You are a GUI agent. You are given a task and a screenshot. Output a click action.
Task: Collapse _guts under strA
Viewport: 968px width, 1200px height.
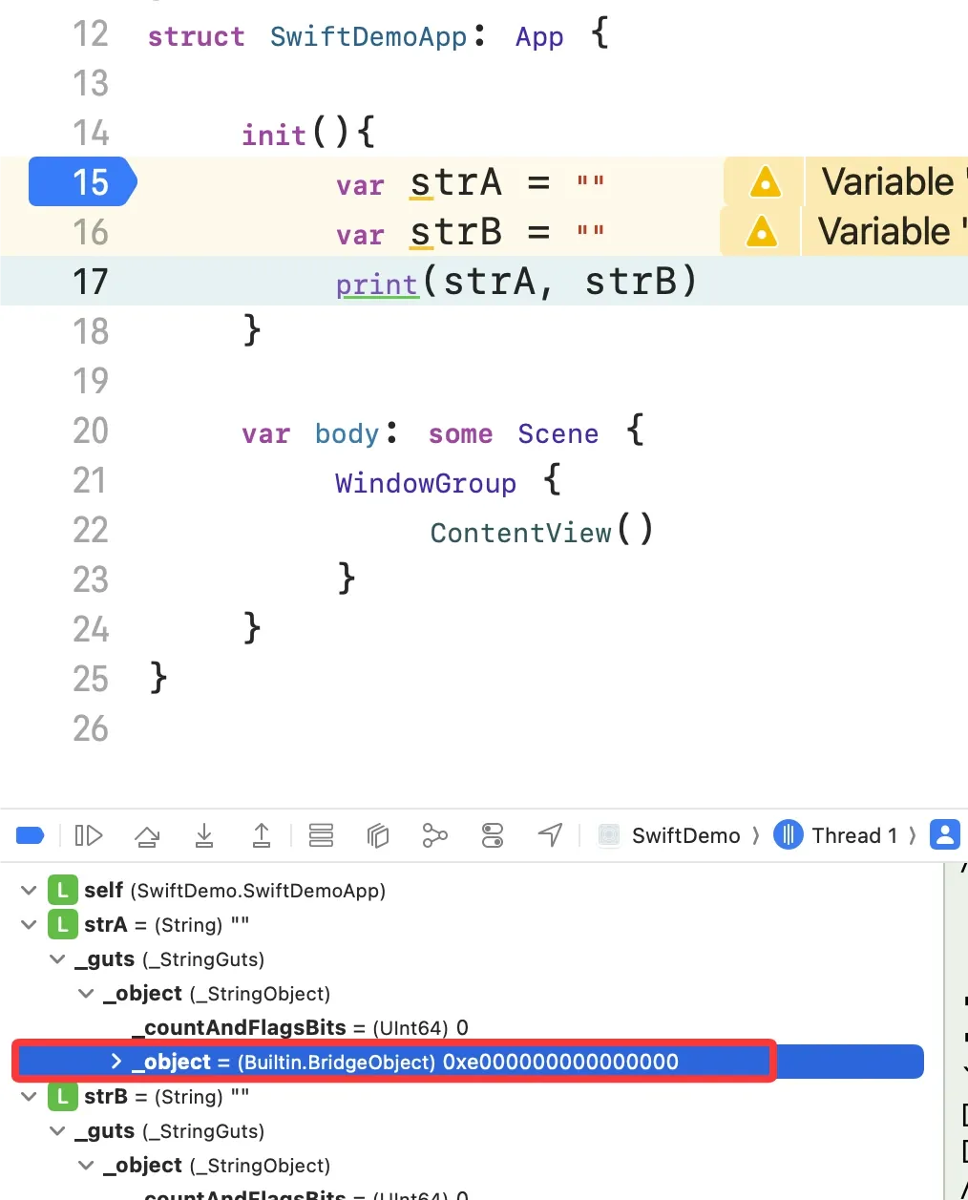coord(58,959)
